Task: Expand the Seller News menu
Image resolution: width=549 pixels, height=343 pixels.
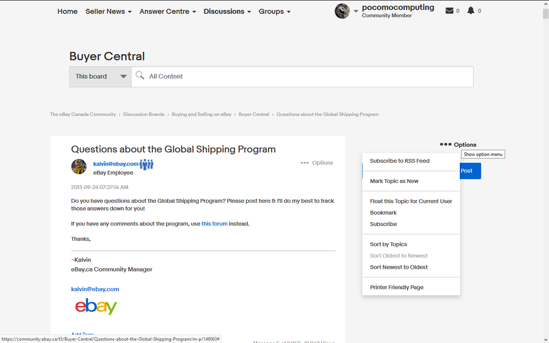Action: coord(108,12)
